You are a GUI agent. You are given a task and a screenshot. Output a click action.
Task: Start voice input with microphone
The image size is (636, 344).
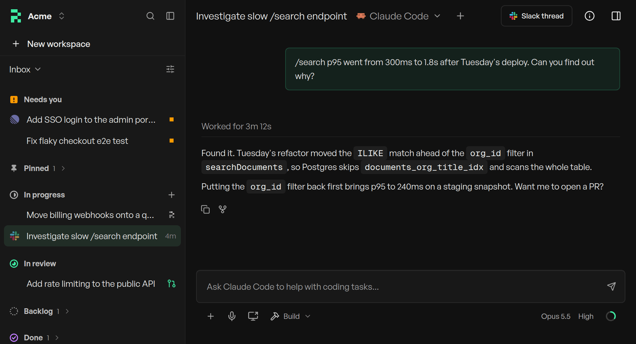(x=232, y=316)
